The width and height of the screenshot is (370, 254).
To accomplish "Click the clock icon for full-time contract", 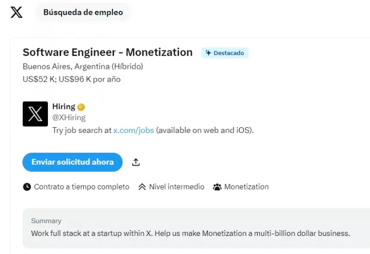I will pos(27,187).
